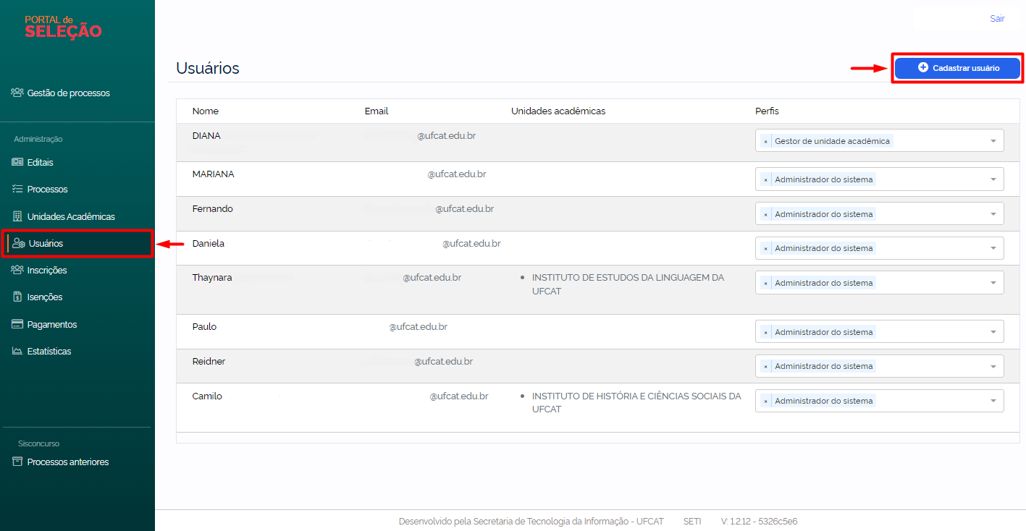Image resolution: width=1026 pixels, height=531 pixels.
Task: Open MARIANA's Perfis dropdown arrow
Action: pyautogui.click(x=993, y=179)
